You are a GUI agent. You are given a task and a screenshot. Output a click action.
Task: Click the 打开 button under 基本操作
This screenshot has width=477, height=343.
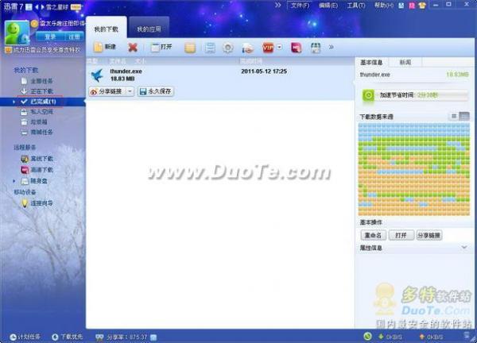401,236
